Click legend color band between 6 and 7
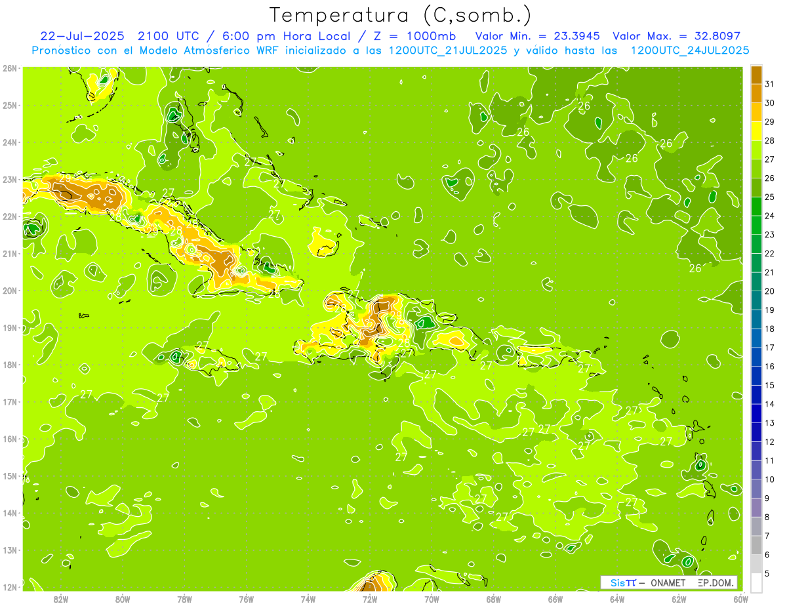Viewport: 787px width, 608px height. (756, 546)
